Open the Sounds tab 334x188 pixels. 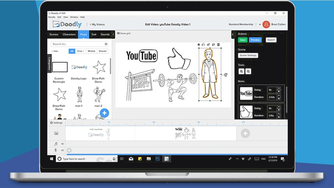pos(105,34)
